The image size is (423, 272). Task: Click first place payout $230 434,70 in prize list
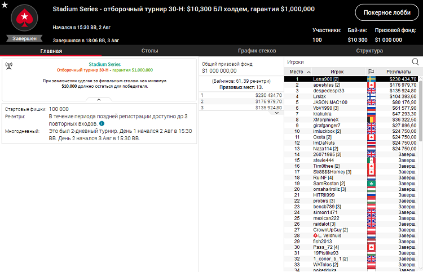click(268, 95)
